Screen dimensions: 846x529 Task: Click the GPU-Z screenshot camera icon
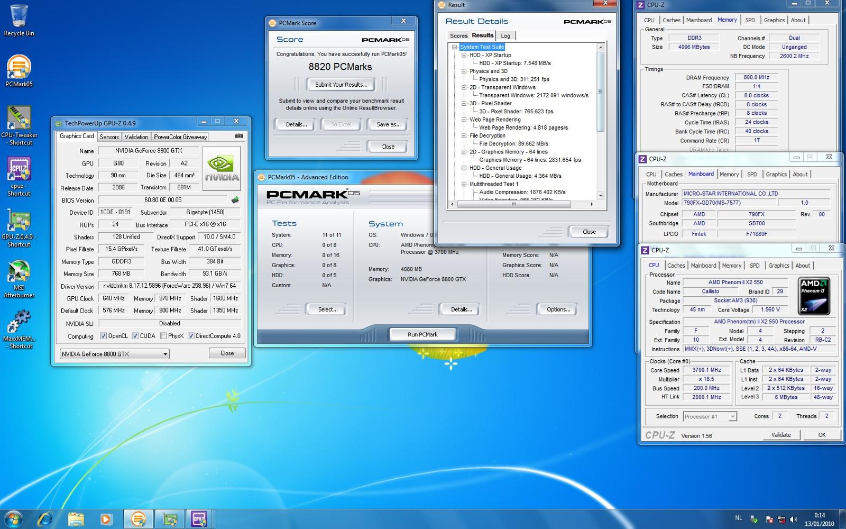tap(239, 136)
